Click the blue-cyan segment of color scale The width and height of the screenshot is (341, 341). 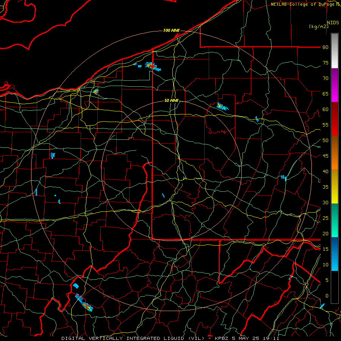(x=335, y=254)
